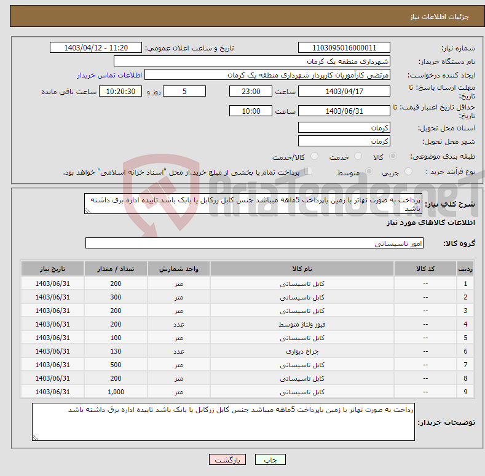This screenshot has width=485, height=476.
Task: Click the توضیحات خریدار text area
Action: [223, 422]
